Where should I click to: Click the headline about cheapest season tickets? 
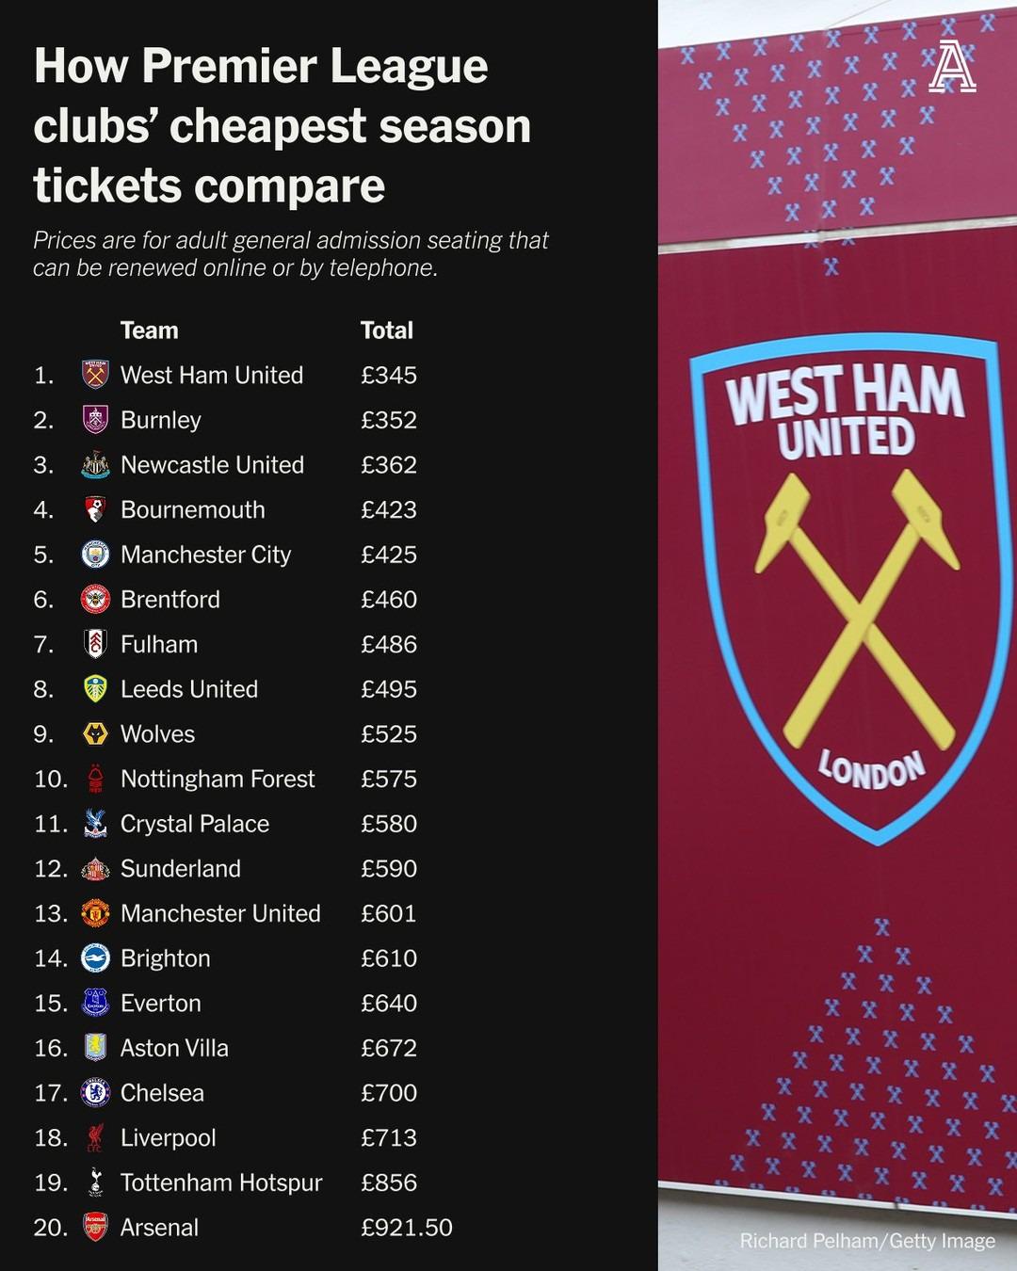pos(282,125)
